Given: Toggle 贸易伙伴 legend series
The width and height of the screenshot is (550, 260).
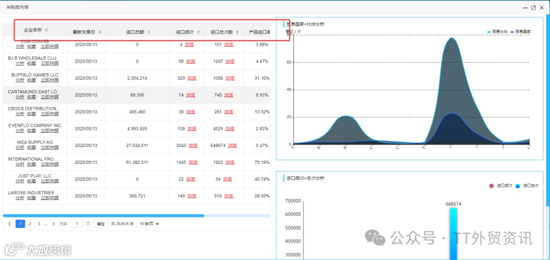Looking at the screenshot, I should [x=498, y=32].
